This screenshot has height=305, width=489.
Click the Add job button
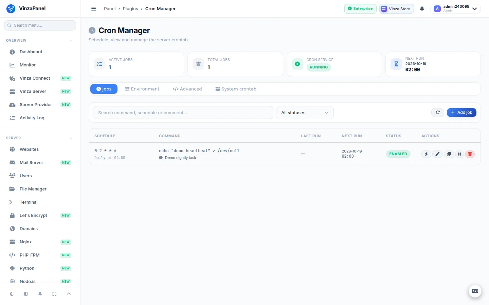(461, 113)
